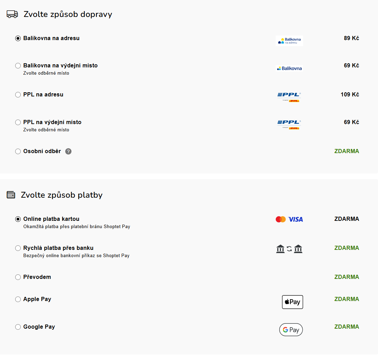Click the wallet icon in the payment heading
This screenshot has width=378, height=357.
[11, 195]
